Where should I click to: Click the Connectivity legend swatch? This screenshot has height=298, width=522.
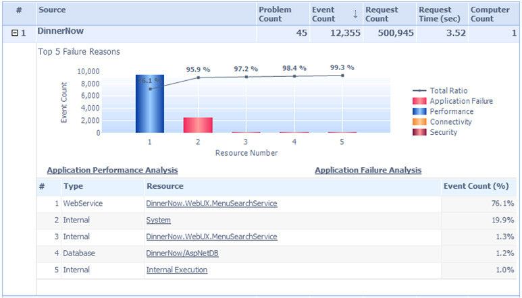[x=419, y=121]
